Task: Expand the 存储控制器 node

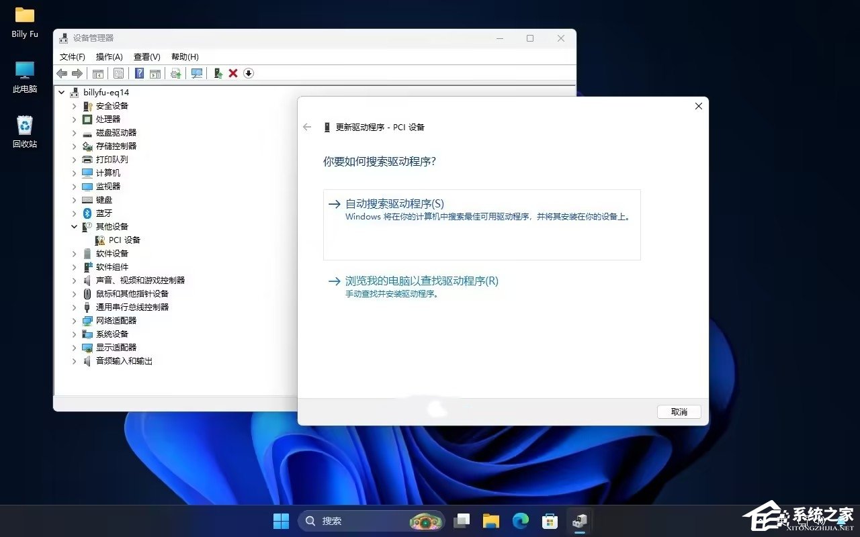Action: [x=75, y=146]
